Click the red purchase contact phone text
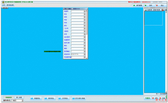168x103 pixels. (139, 2)
